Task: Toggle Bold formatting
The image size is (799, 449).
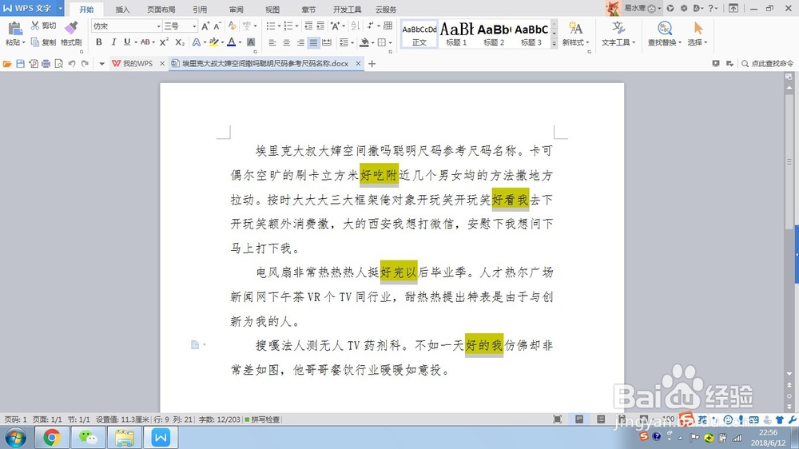Action: pos(99,42)
